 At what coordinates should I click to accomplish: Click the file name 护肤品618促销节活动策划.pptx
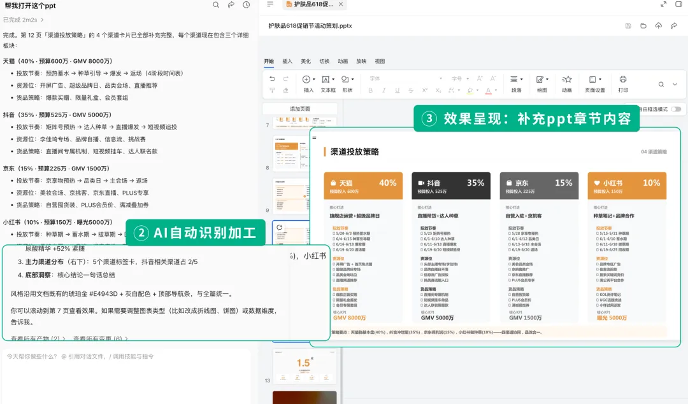310,26
